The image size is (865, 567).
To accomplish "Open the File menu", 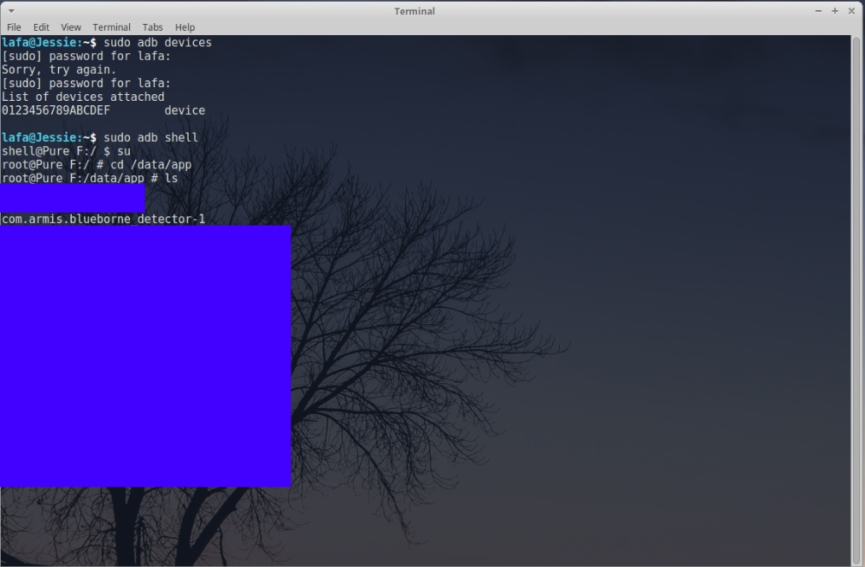I will [x=14, y=27].
